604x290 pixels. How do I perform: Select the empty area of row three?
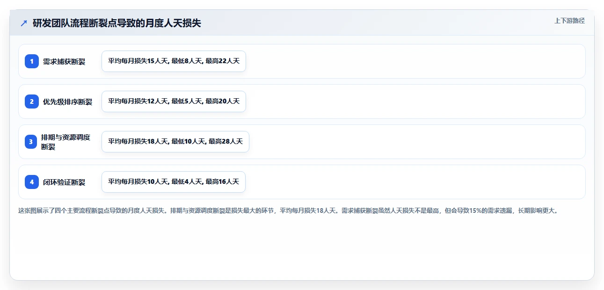click(x=416, y=142)
